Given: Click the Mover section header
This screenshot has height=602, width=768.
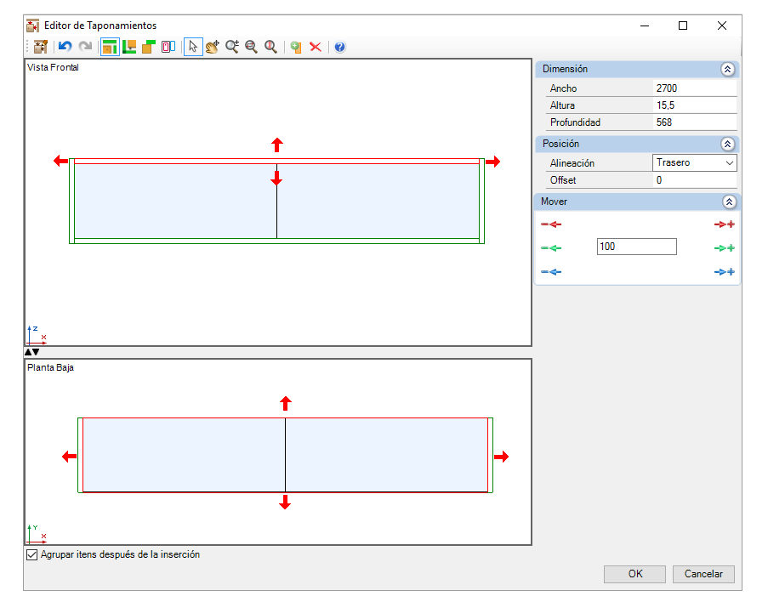Looking at the screenshot, I should 637,202.
